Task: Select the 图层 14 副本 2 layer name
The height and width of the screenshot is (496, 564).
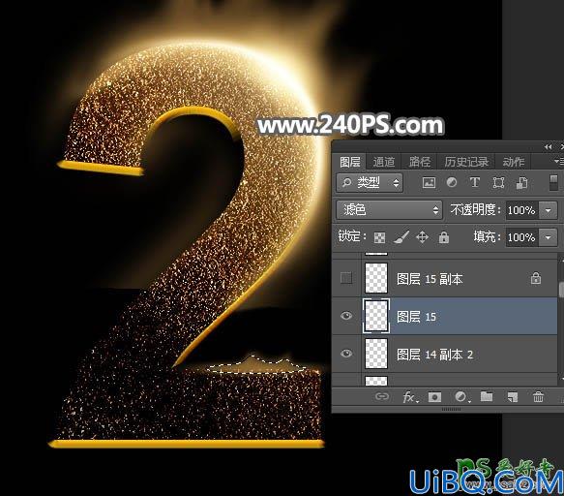Action: click(435, 355)
